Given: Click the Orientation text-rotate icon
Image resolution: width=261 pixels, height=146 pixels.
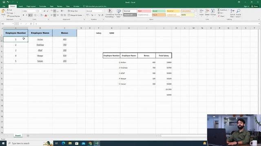Looking at the screenshot, I should click(62, 11).
